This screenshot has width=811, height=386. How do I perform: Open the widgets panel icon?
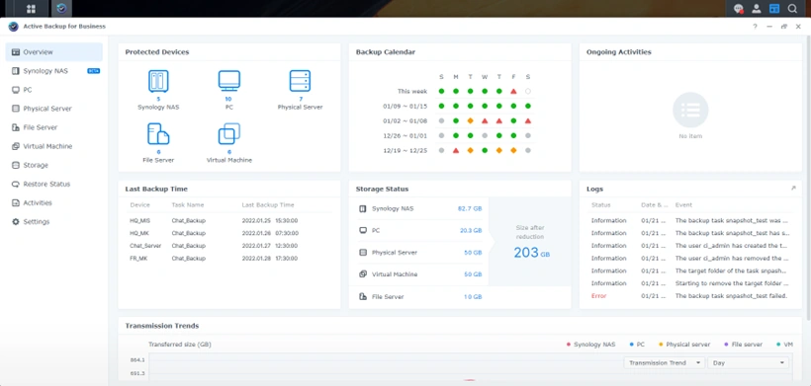tap(774, 9)
